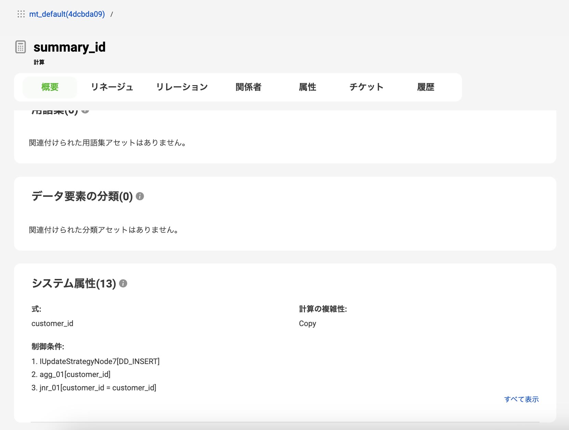Viewport: 569px width, 430px height.
Task: Open the リレーション tab
Action: point(182,87)
